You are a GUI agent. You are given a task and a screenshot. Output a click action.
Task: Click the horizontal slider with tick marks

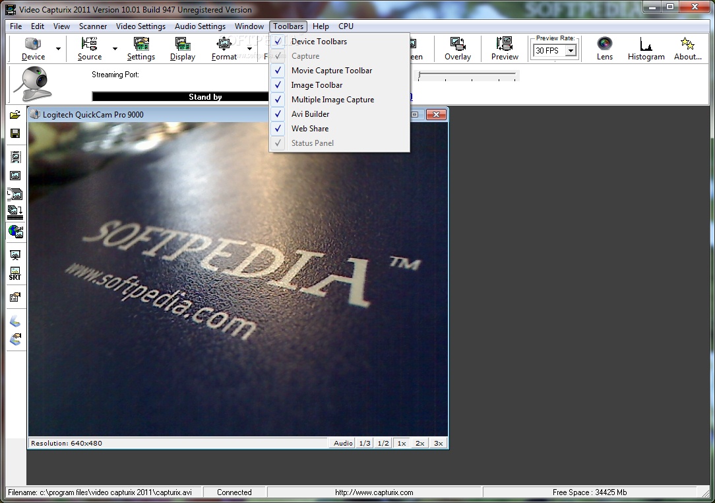468,76
